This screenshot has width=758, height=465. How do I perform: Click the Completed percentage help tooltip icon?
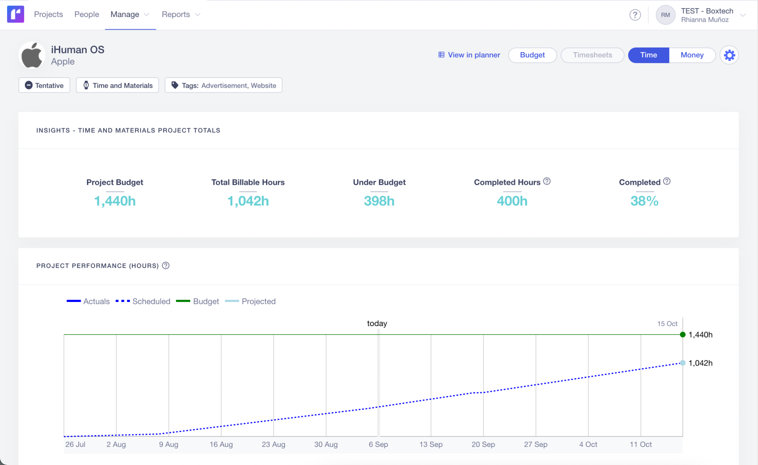click(667, 181)
